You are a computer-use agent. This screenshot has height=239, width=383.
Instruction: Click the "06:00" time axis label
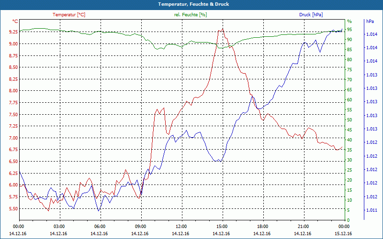[100, 227]
